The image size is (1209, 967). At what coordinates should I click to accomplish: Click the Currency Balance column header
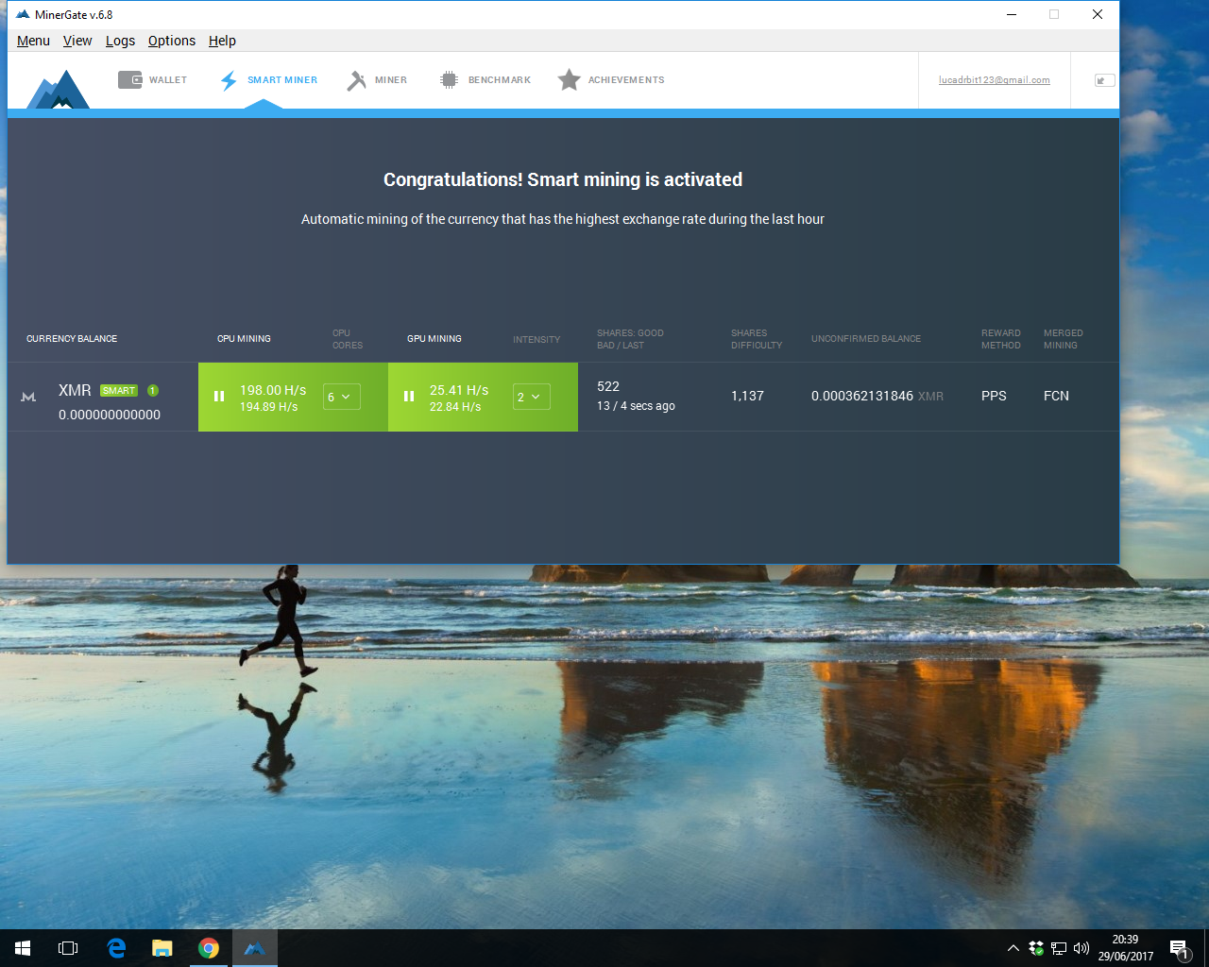coord(72,339)
